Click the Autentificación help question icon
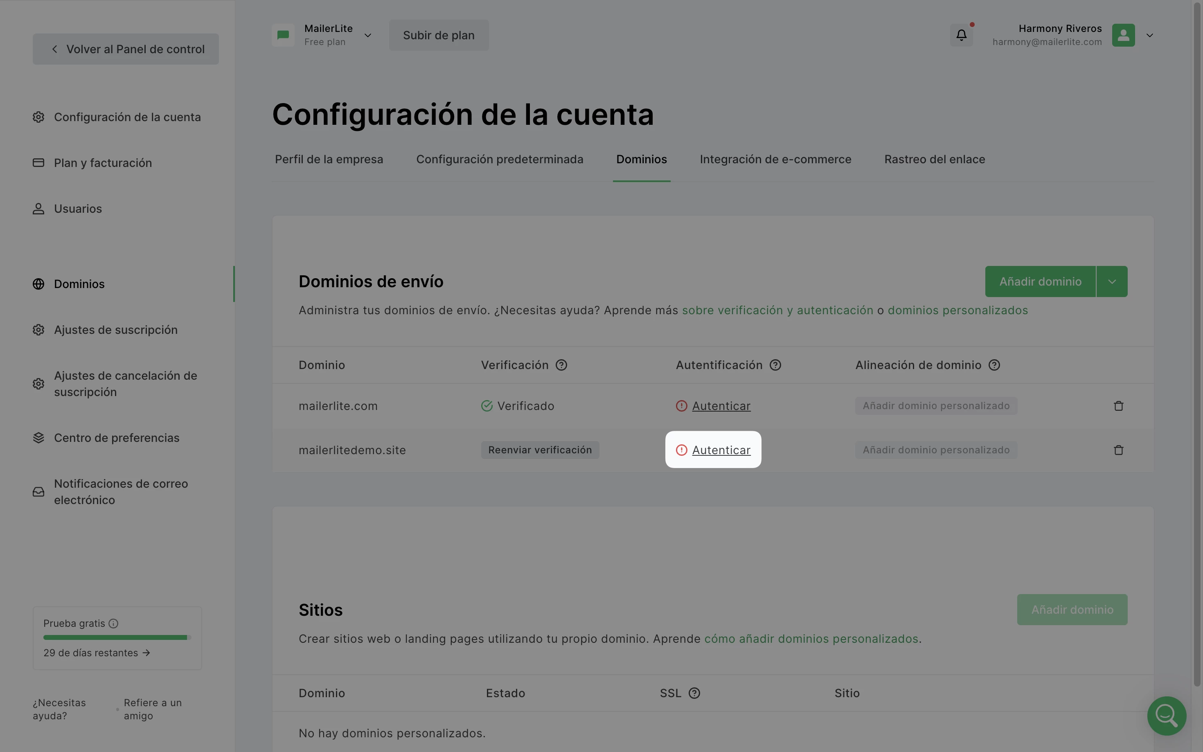The image size is (1203, 752). click(775, 365)
